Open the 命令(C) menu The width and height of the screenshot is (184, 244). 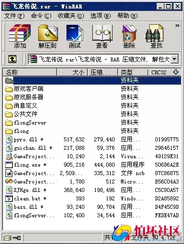(x=41, y=16)
